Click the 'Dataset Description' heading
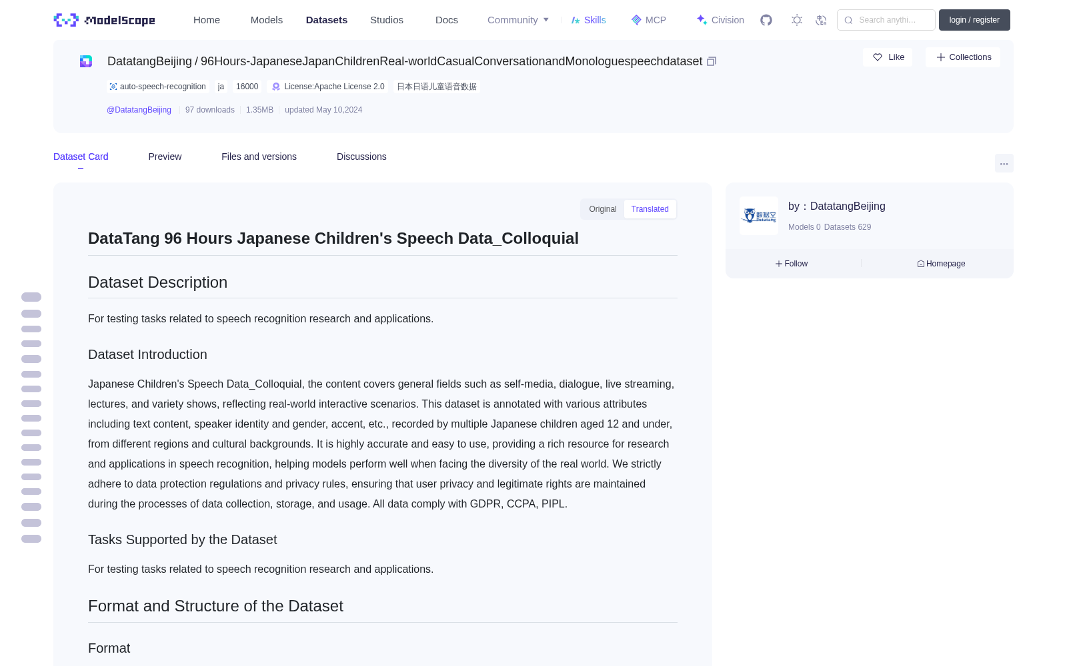The height and width of the screenshot is (666, 1067). coord(157,282)
